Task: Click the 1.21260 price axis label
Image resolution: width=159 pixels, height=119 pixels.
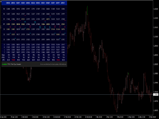Action: click(156, 37)
